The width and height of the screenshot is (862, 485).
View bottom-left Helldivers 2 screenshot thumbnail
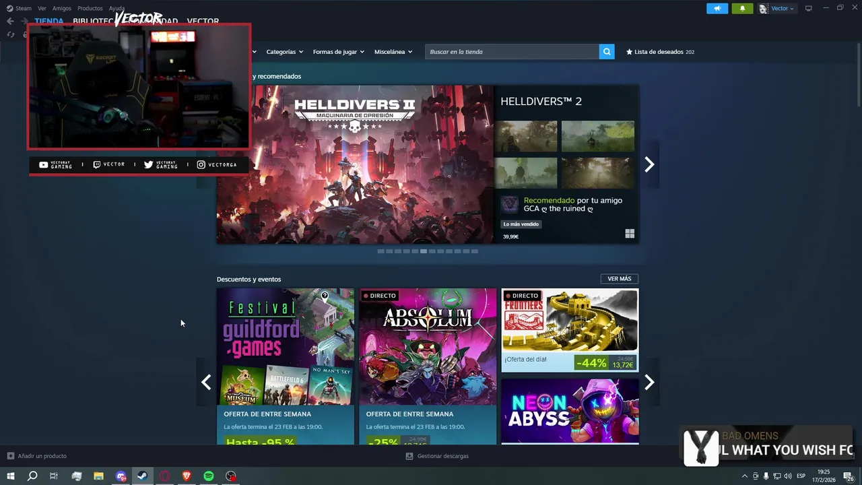tap(526, 173)
